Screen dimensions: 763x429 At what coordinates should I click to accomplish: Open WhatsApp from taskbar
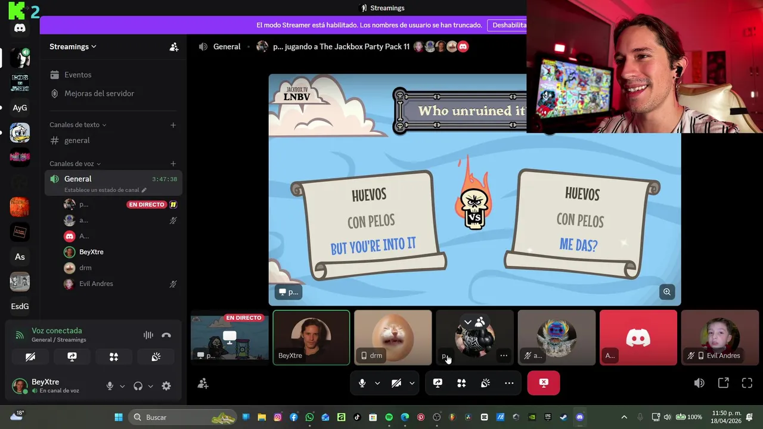(309, 417)
